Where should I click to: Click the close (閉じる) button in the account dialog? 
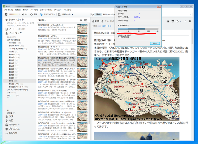pyautogui.click(x=155, y=43)
